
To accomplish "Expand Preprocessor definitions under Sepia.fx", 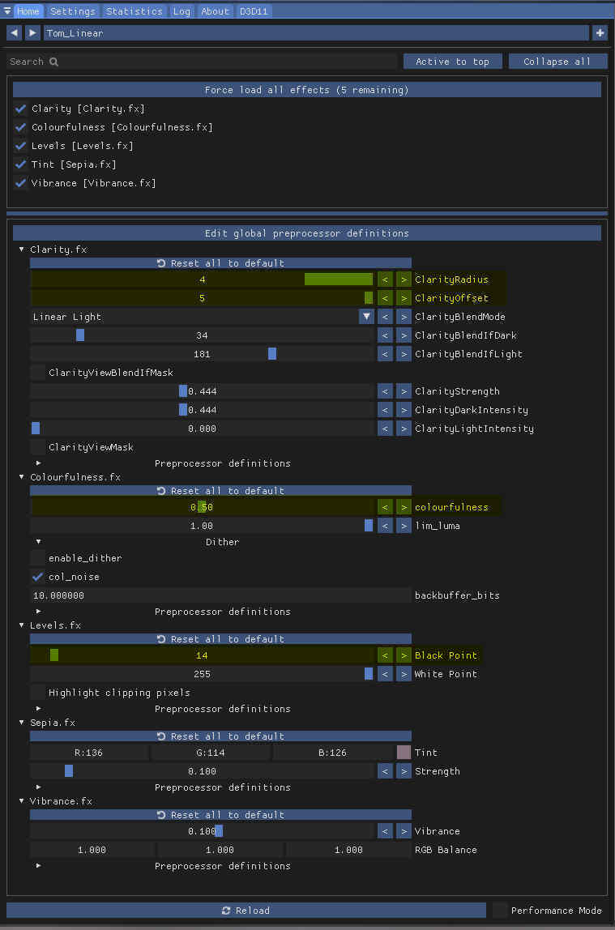I will [38, 787].
